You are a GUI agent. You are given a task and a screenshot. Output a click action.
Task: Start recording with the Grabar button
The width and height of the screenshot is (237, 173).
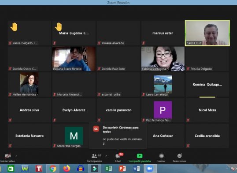(x=161, y=158)
